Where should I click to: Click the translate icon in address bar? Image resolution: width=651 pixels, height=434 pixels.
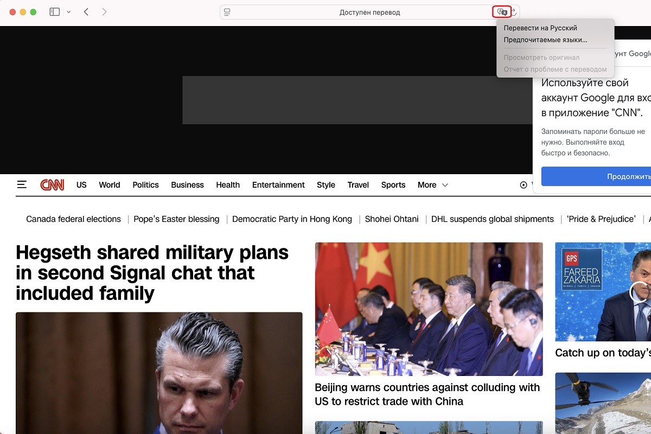point(502,12)
